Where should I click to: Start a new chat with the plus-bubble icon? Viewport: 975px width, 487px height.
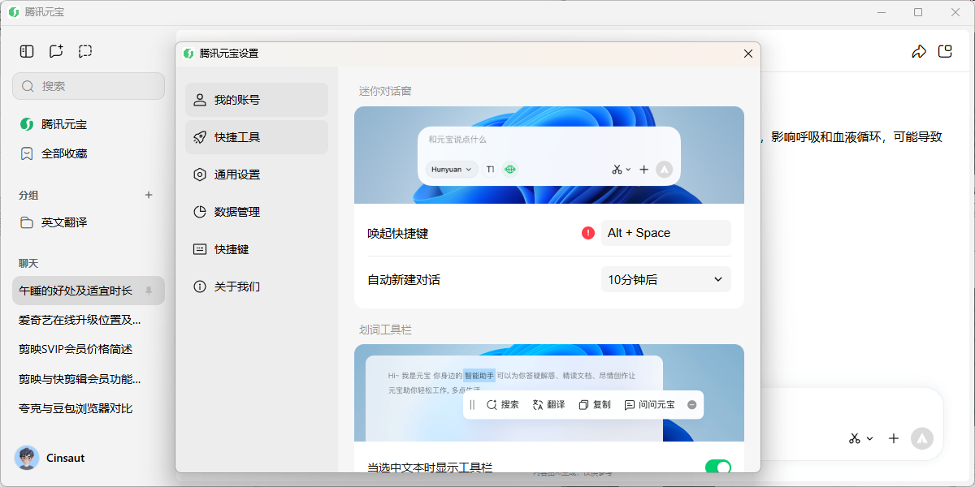coord(56,51)
